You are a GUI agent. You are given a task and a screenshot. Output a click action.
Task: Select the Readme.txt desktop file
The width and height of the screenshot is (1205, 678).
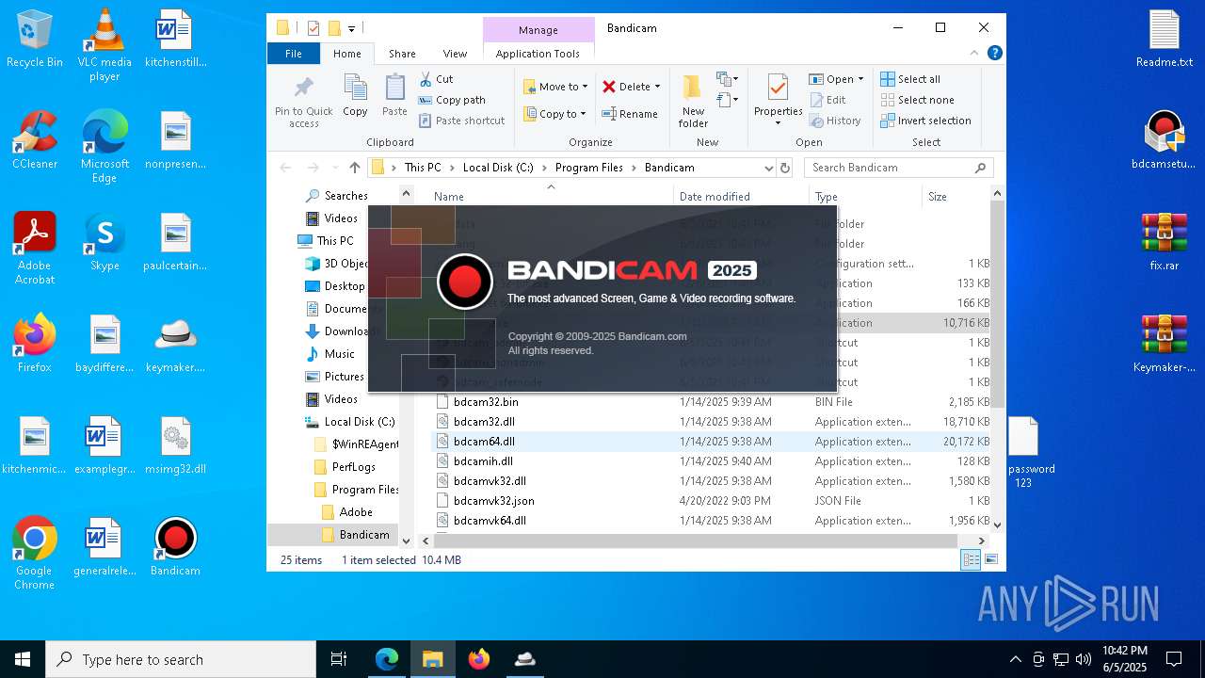(1165, 39)
